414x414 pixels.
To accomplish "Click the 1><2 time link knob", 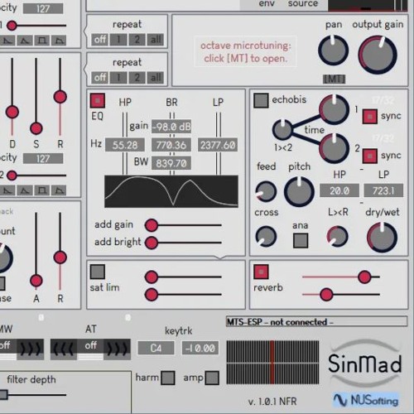I will [x=282, y=130].
